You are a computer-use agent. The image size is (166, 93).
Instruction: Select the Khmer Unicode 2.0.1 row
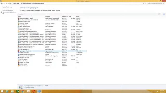coord(52,28)
